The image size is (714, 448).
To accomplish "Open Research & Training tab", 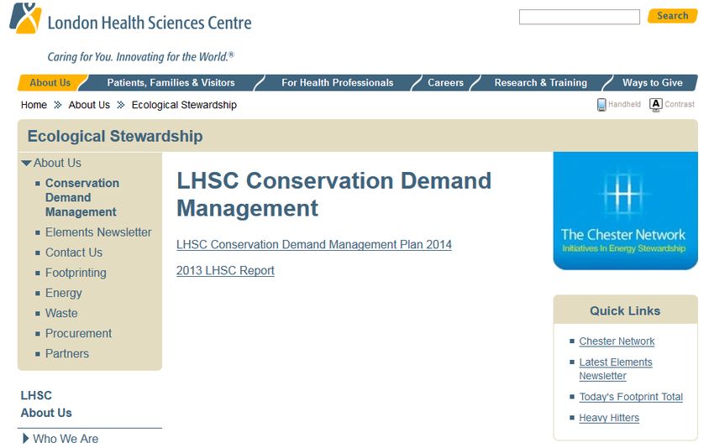I will (x=540, y=83).
